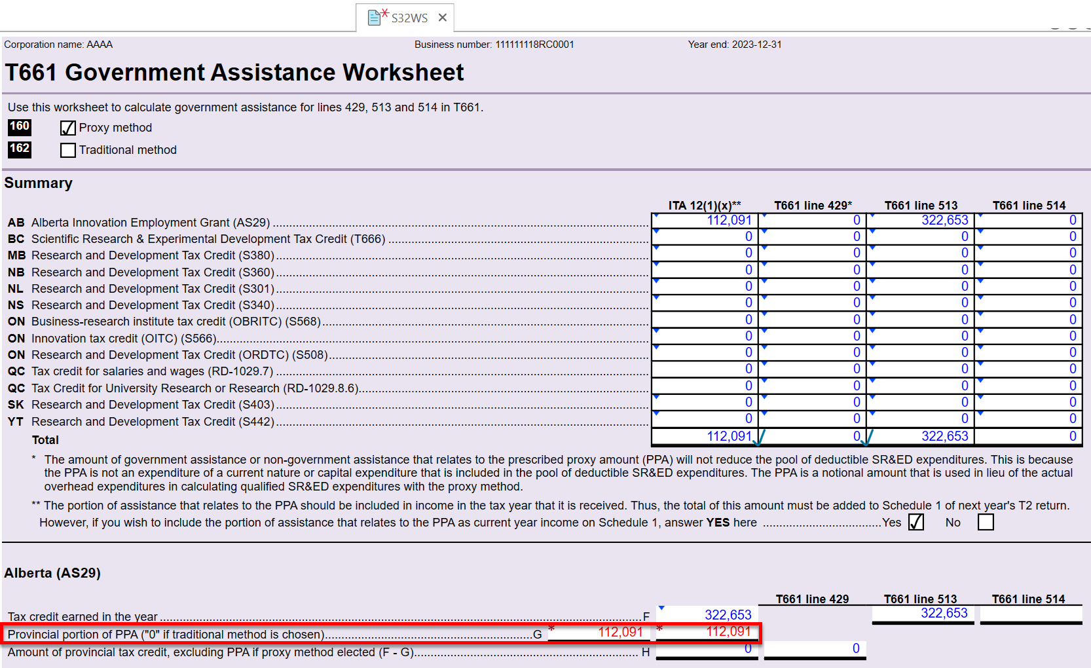This screenshot has width=1091, height=668.
Task: Click the Summary section heading
Action: pos(38,183)
